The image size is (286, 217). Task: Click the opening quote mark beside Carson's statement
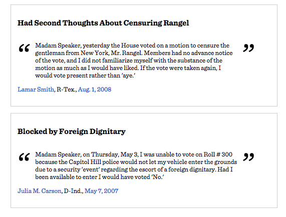(24, 157)
